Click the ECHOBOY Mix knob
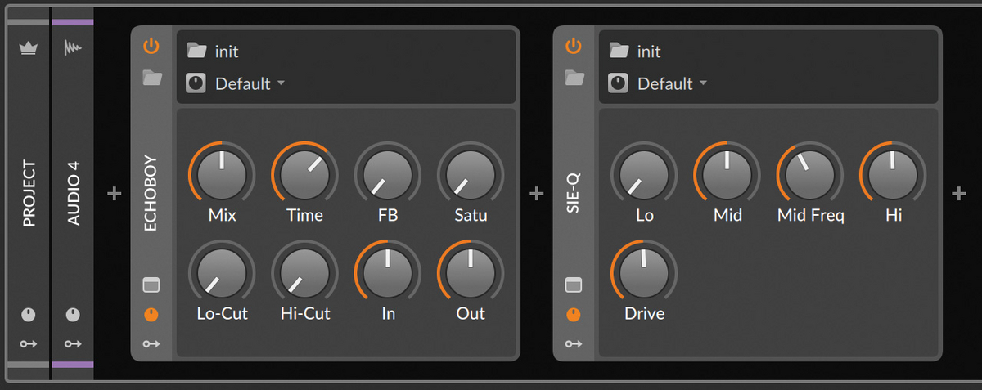 (222, 174)
